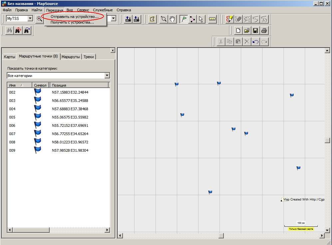Click the binoculars find icon
This screenshot has height=245, width=332.
click(x=9, y=31)
